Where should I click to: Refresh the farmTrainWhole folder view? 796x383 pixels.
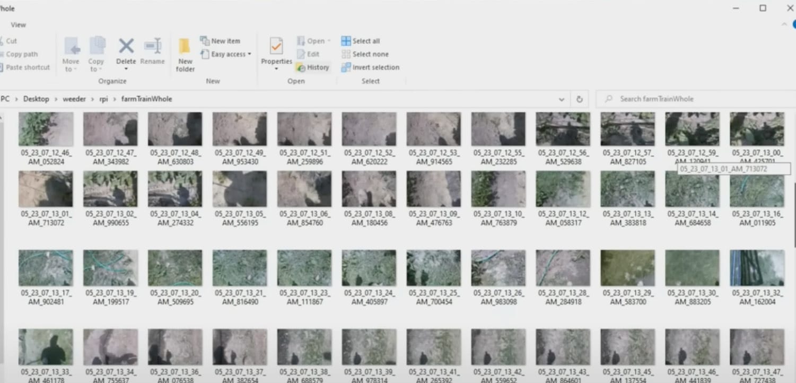pos(579,99)
